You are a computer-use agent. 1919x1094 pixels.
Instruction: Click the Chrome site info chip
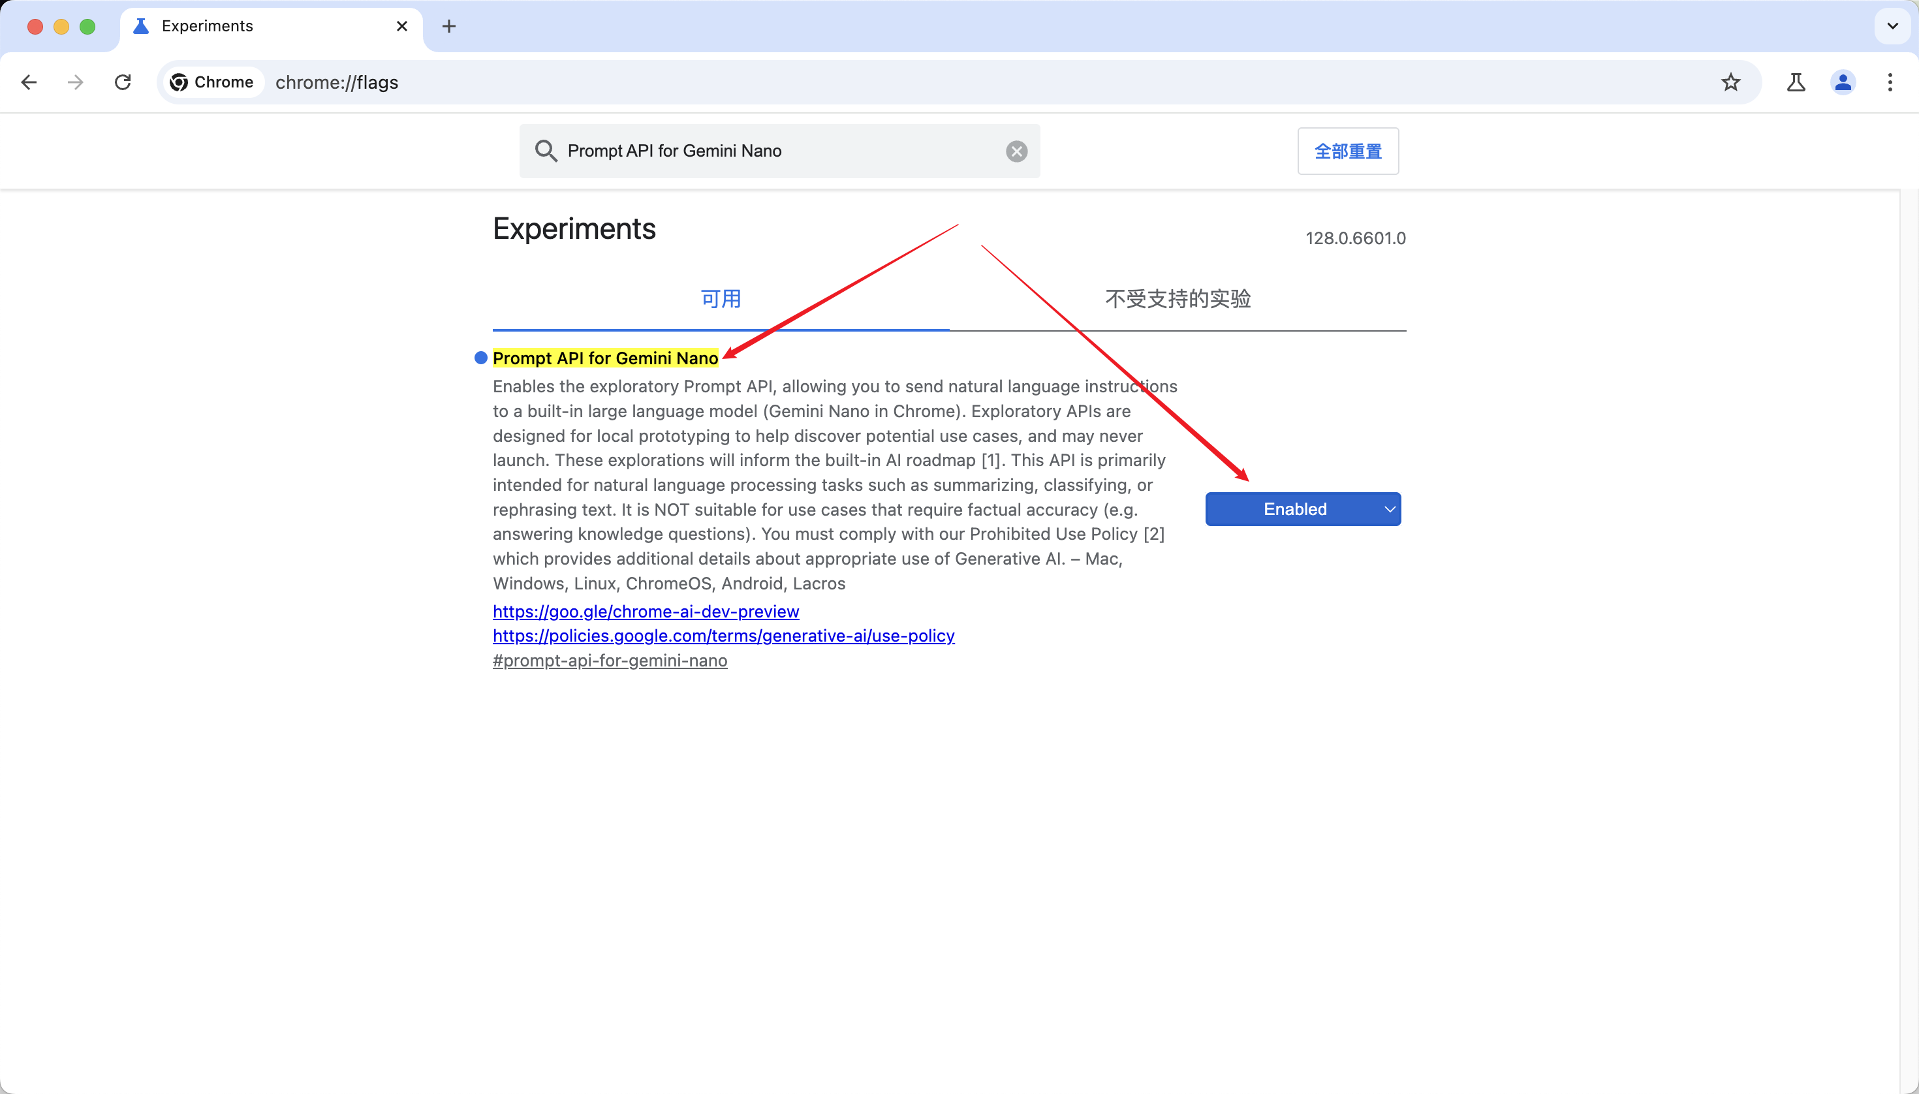click(213, 82)
